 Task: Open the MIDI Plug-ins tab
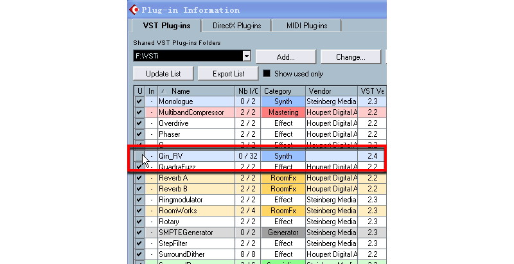pyautogui.click(x=307, y=26)
